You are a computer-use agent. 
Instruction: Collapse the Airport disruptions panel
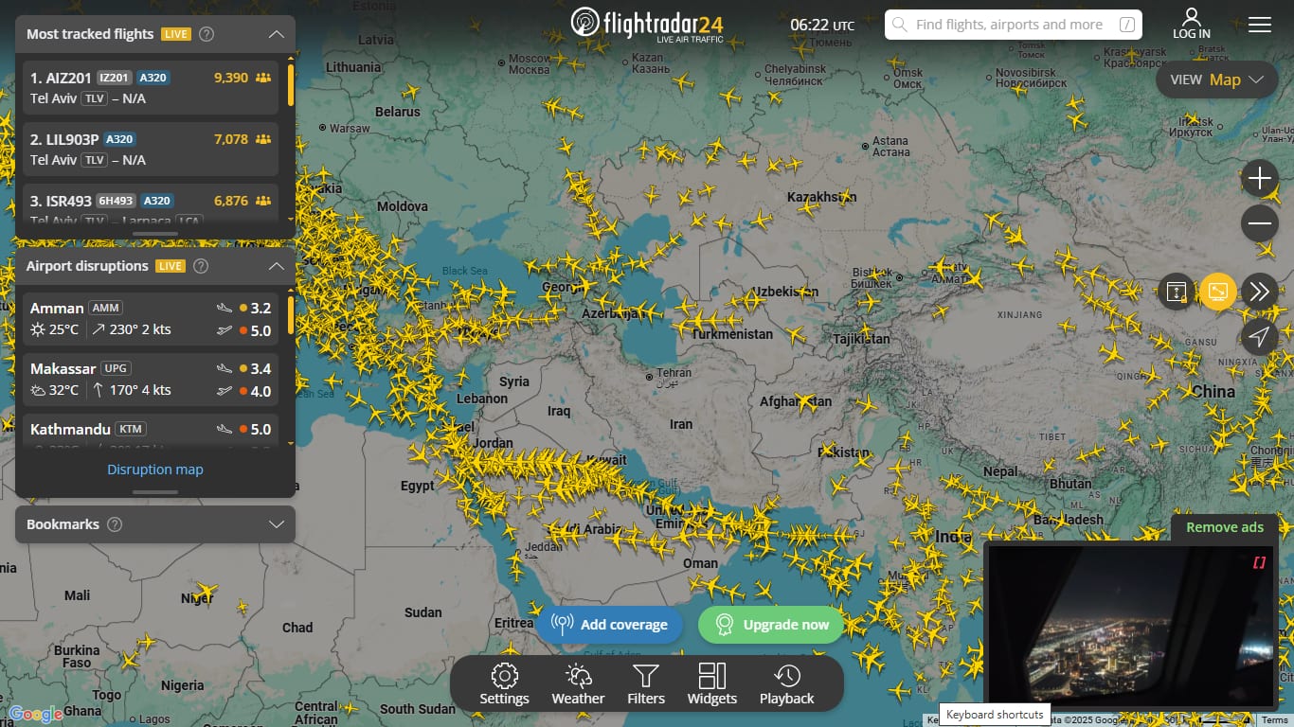click(276, 266)
